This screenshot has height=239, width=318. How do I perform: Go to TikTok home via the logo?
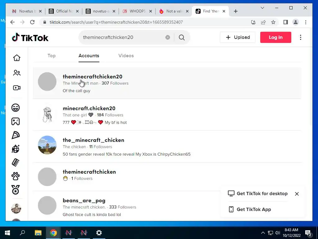[x=30, y=38]
